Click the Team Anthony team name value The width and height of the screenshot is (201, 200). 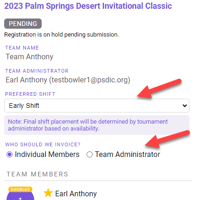(30, 56)
